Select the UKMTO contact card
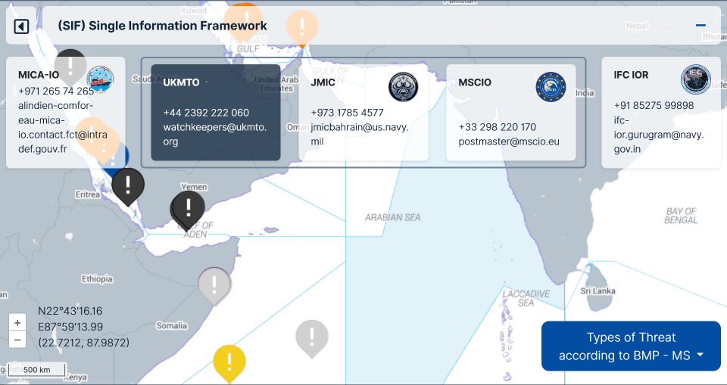 coord(216,112)
